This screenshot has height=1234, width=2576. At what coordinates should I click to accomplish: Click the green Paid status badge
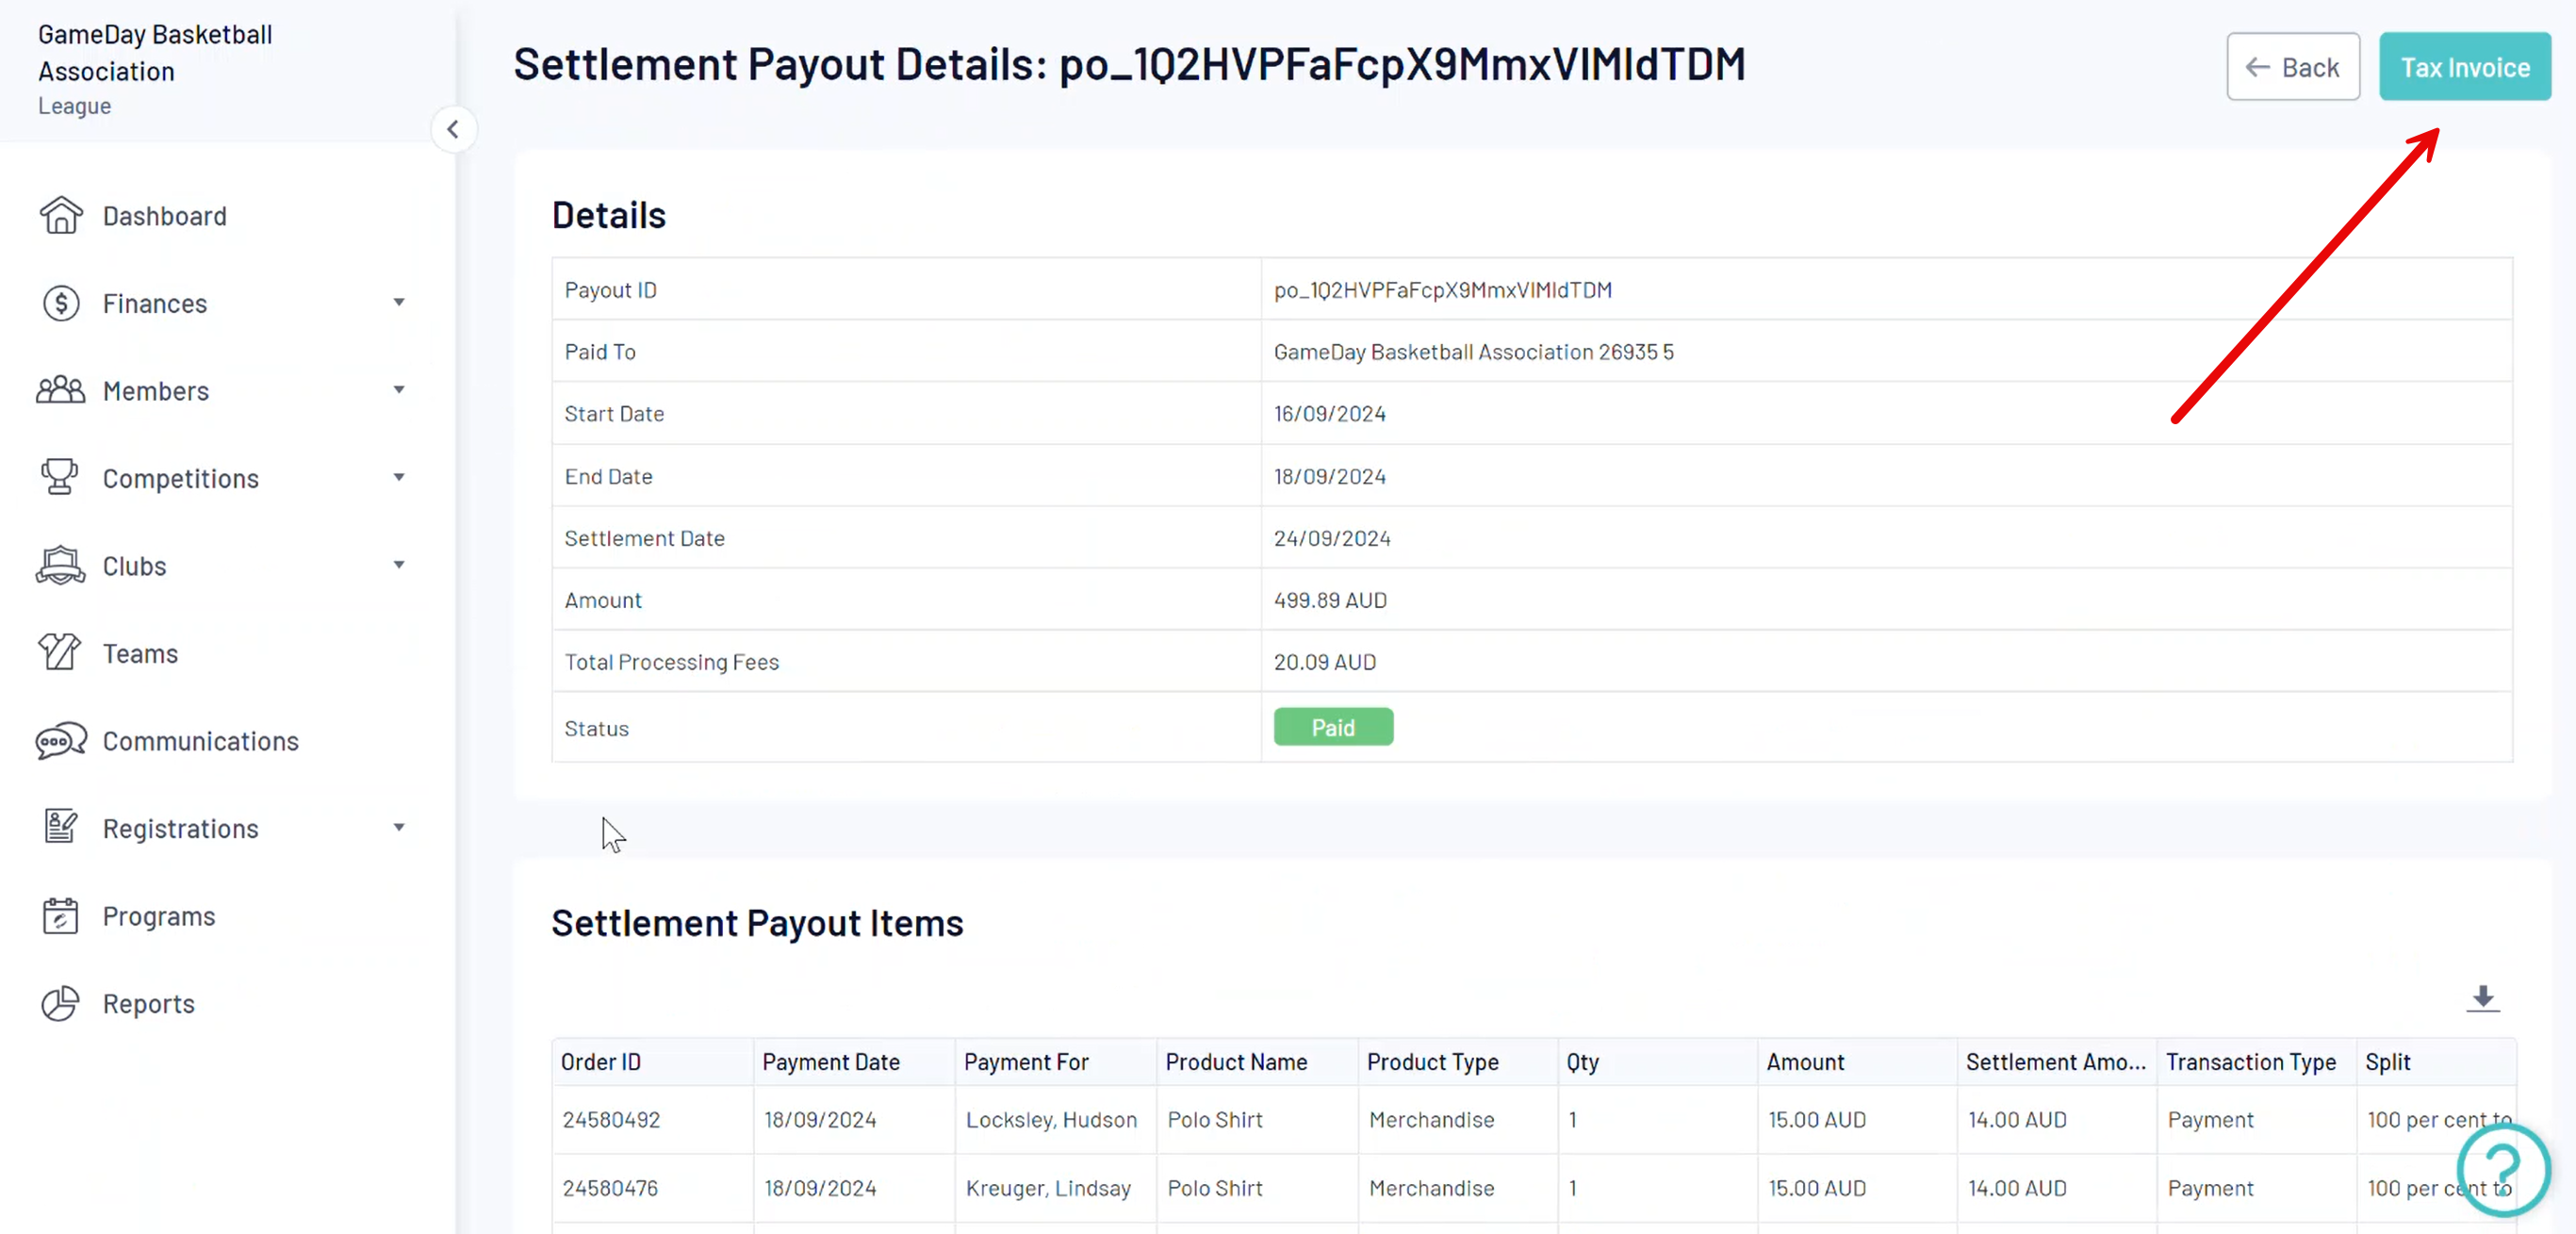pyautogui.click(x=1332, y=727)
